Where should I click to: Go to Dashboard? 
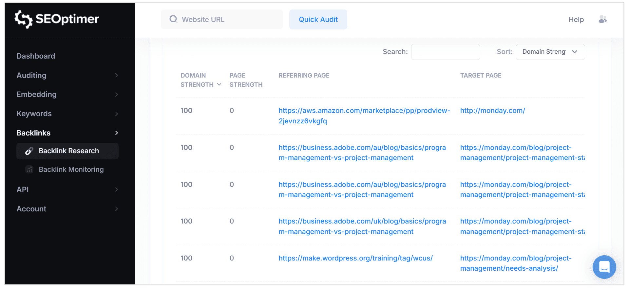[36, 56]
